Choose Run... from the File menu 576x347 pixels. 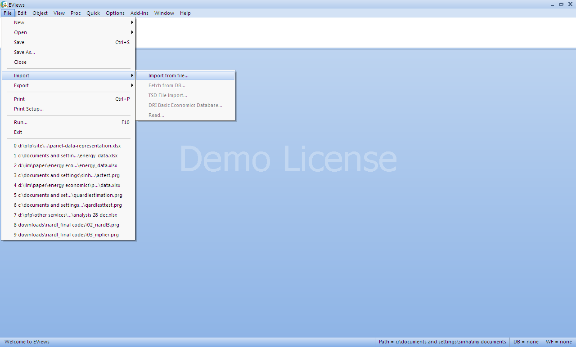[x=68, y=122]
